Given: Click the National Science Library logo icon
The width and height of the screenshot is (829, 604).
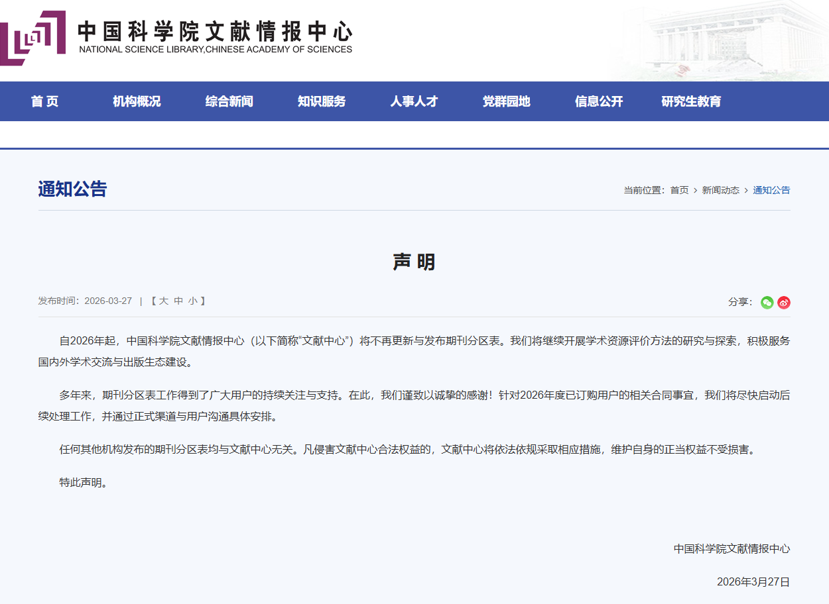Looking at the screenshot, I should pyautogui.click(x=33, y=38).
